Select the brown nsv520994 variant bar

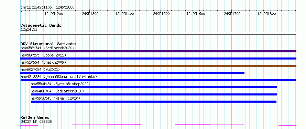[158, 66]
